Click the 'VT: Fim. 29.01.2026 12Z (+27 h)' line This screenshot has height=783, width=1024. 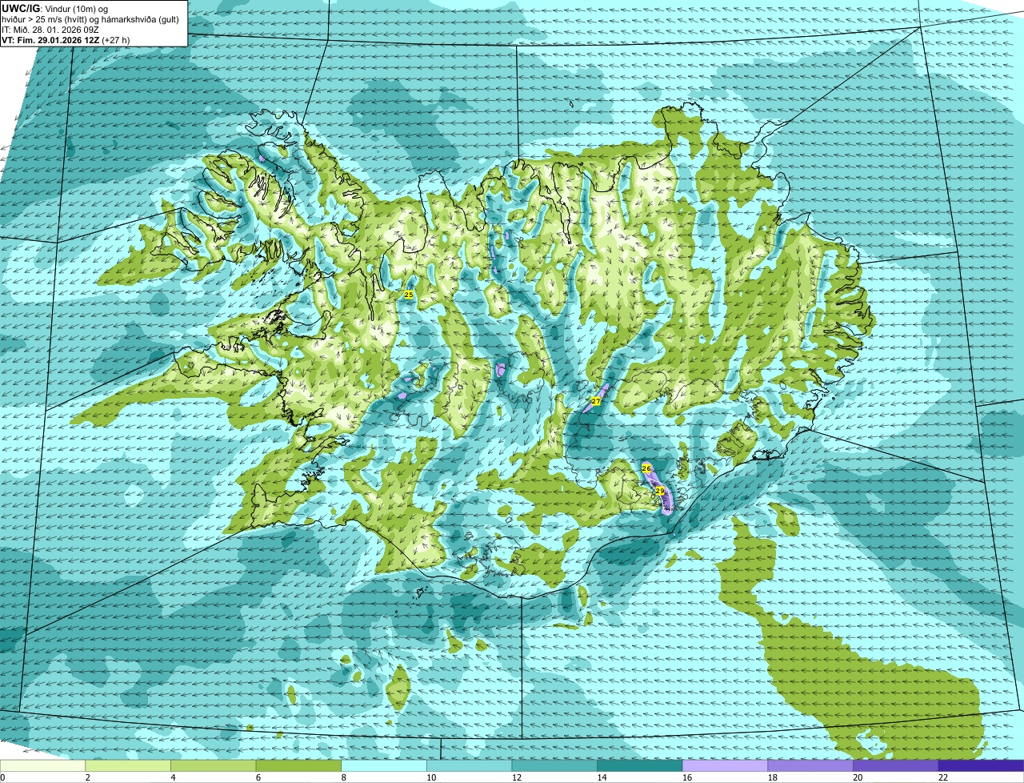click(66, 40)
